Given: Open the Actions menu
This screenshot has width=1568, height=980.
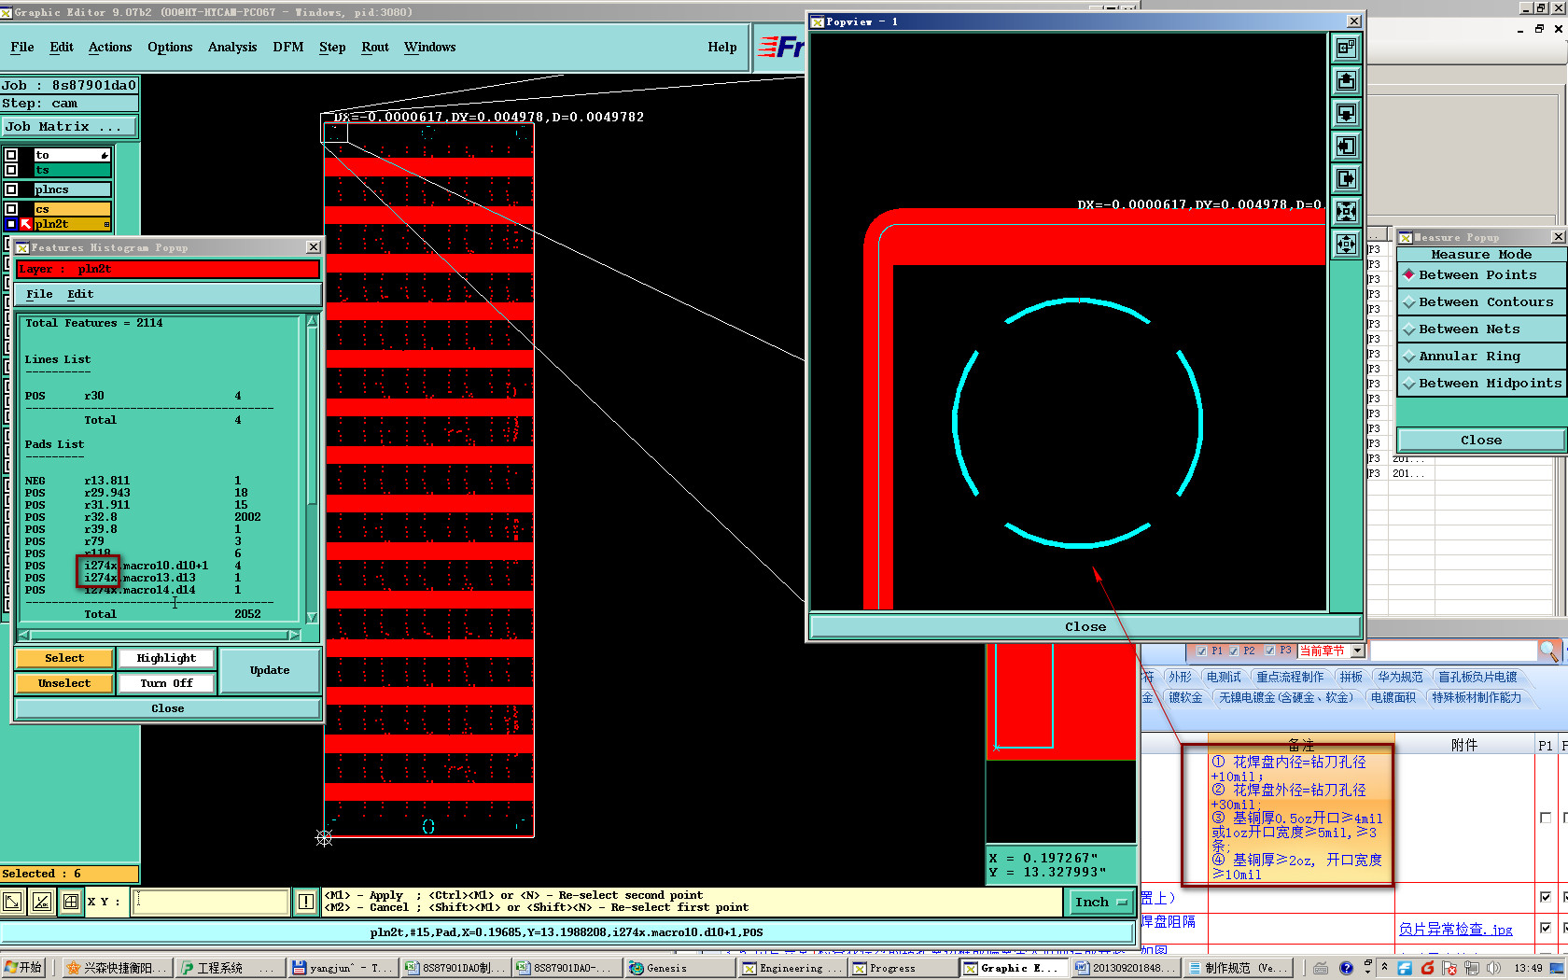Looking at the screenshot, I should coord(110,48).
